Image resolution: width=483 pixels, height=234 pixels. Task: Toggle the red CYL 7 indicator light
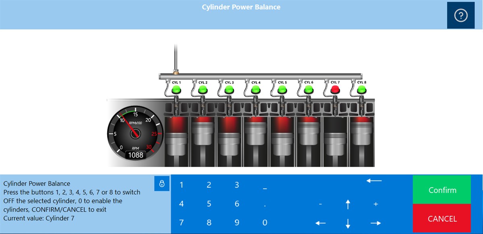(335, 90)
